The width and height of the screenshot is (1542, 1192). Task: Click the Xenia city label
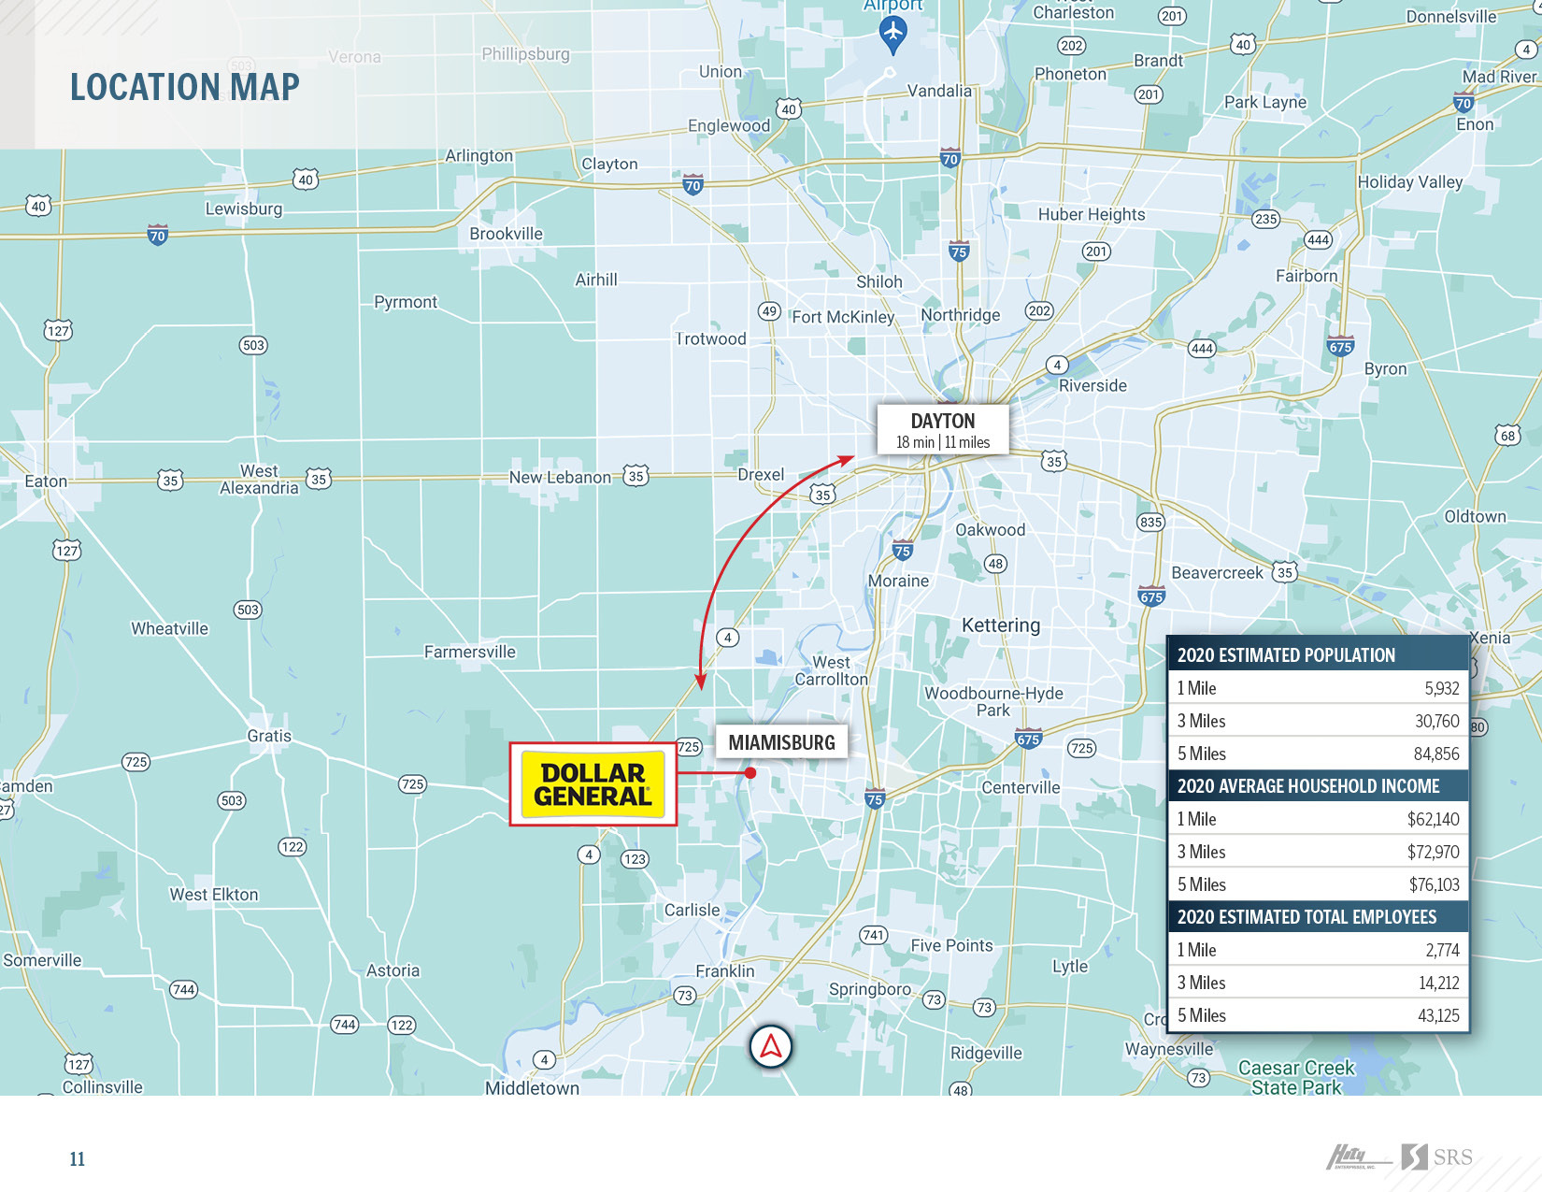(x=1490, y=638)
